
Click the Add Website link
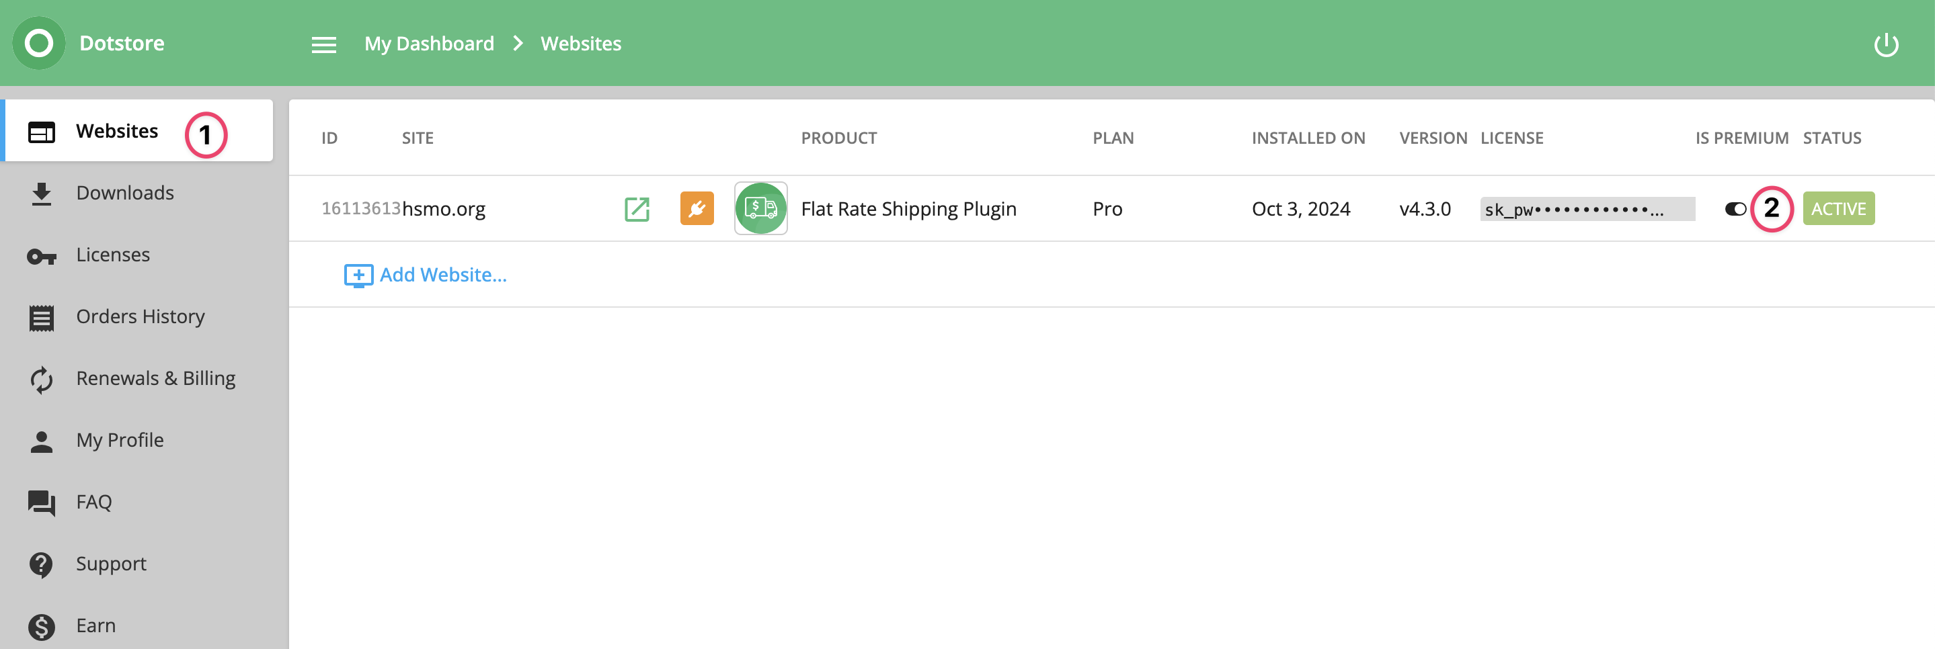tap(443, 275)
